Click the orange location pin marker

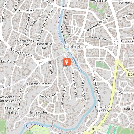click(x=67, y=62)
